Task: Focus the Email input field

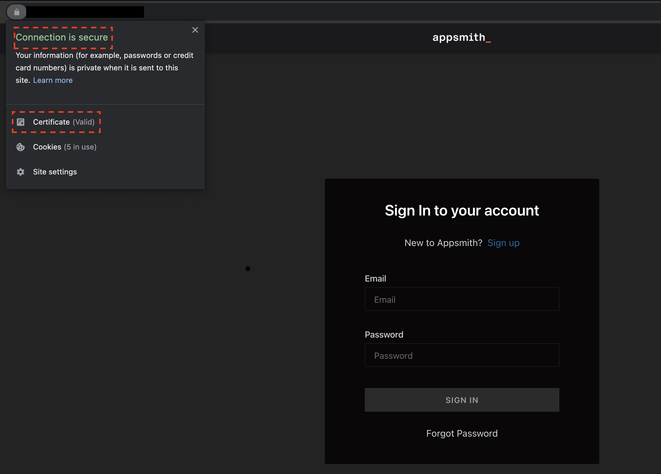Action: click(x=462, y=299)
